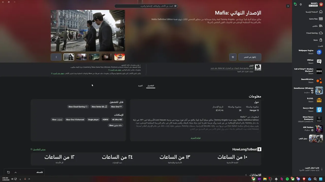Open Game Pass in the sidebar
The width and height of the screenshot is (325, 182).
pos(316,19)
